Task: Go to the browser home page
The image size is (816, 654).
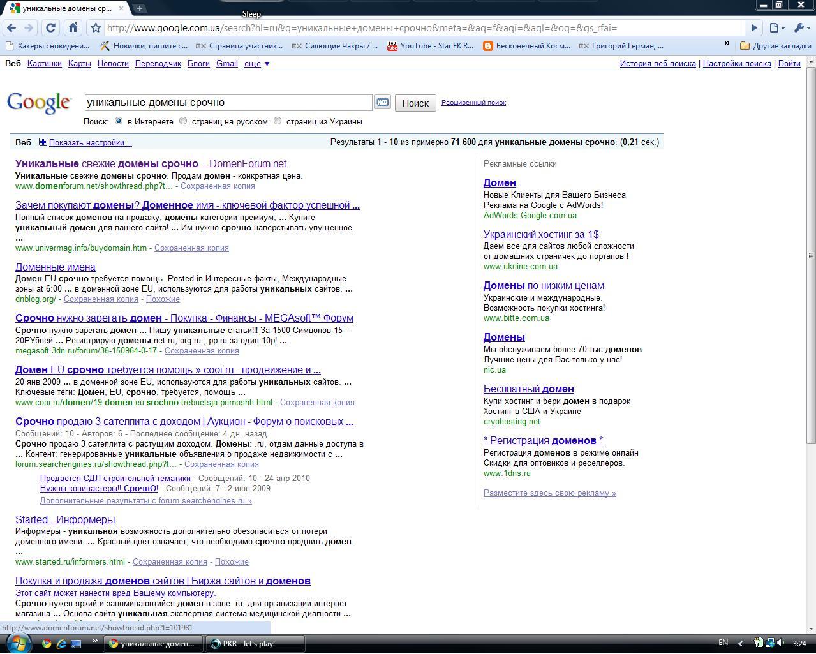Action: coord(73,27)
